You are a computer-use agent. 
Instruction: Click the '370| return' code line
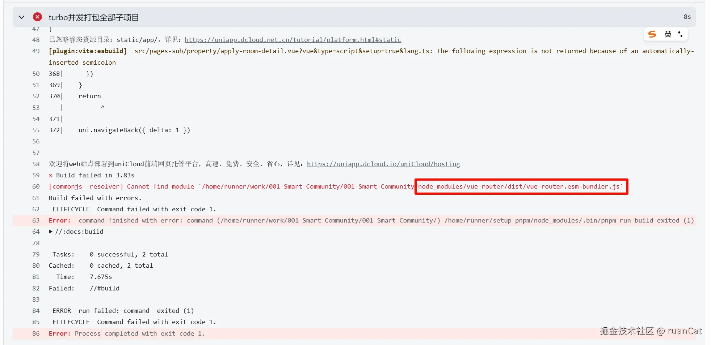(x=75, y=96)
